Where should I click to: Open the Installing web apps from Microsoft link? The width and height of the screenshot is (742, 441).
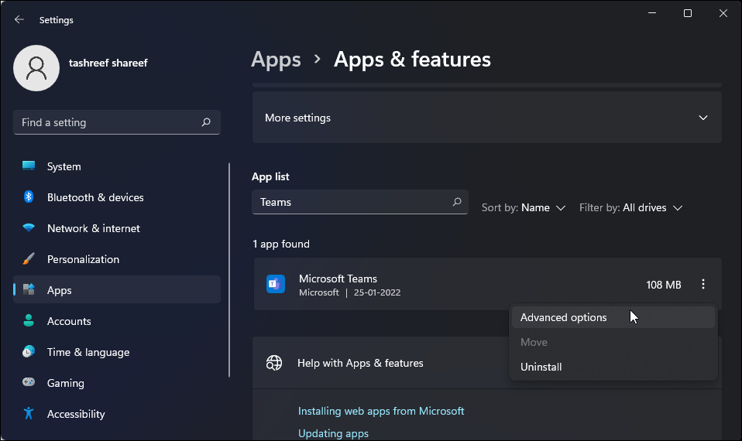tap(381, 411)
